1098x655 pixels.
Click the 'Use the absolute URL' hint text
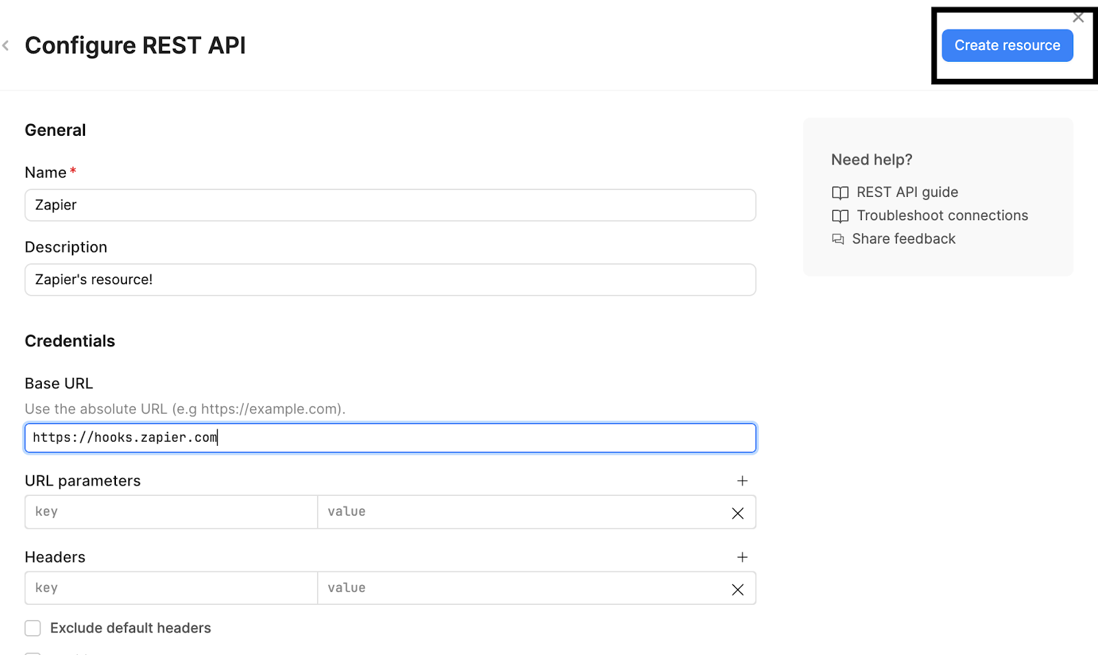pyautogui.click(x=185, y=409)
